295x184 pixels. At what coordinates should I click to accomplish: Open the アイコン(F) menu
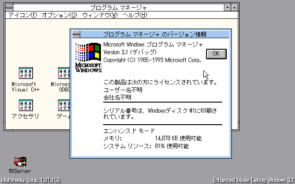[x=23, y=15]
